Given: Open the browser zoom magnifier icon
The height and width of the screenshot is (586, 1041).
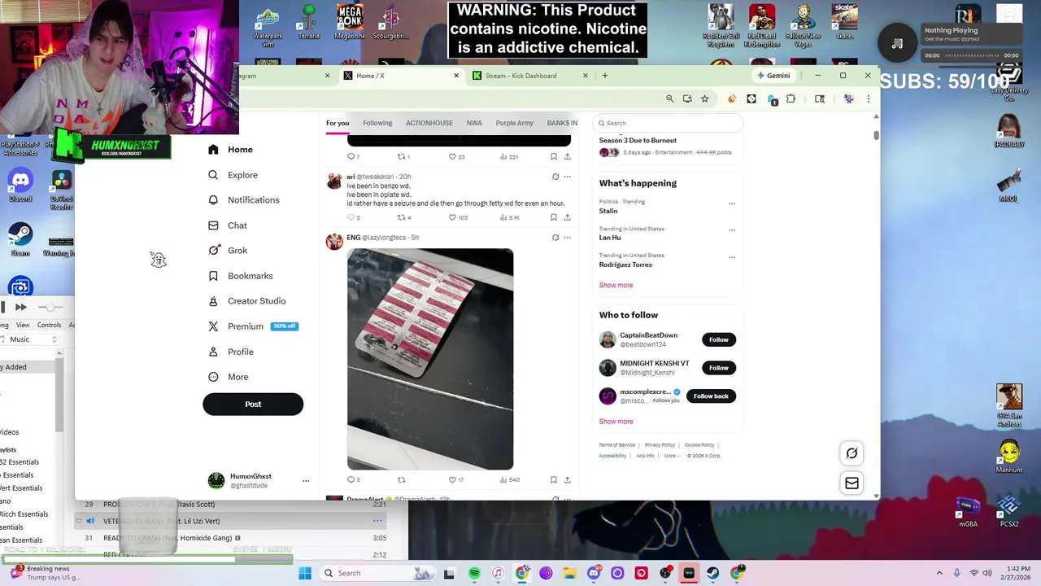Looking at the screenshot, I should click(669, 98).
